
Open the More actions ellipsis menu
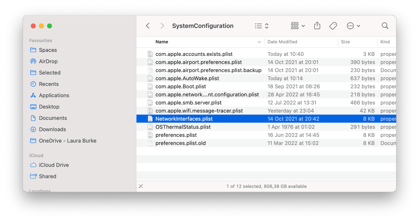353,26
